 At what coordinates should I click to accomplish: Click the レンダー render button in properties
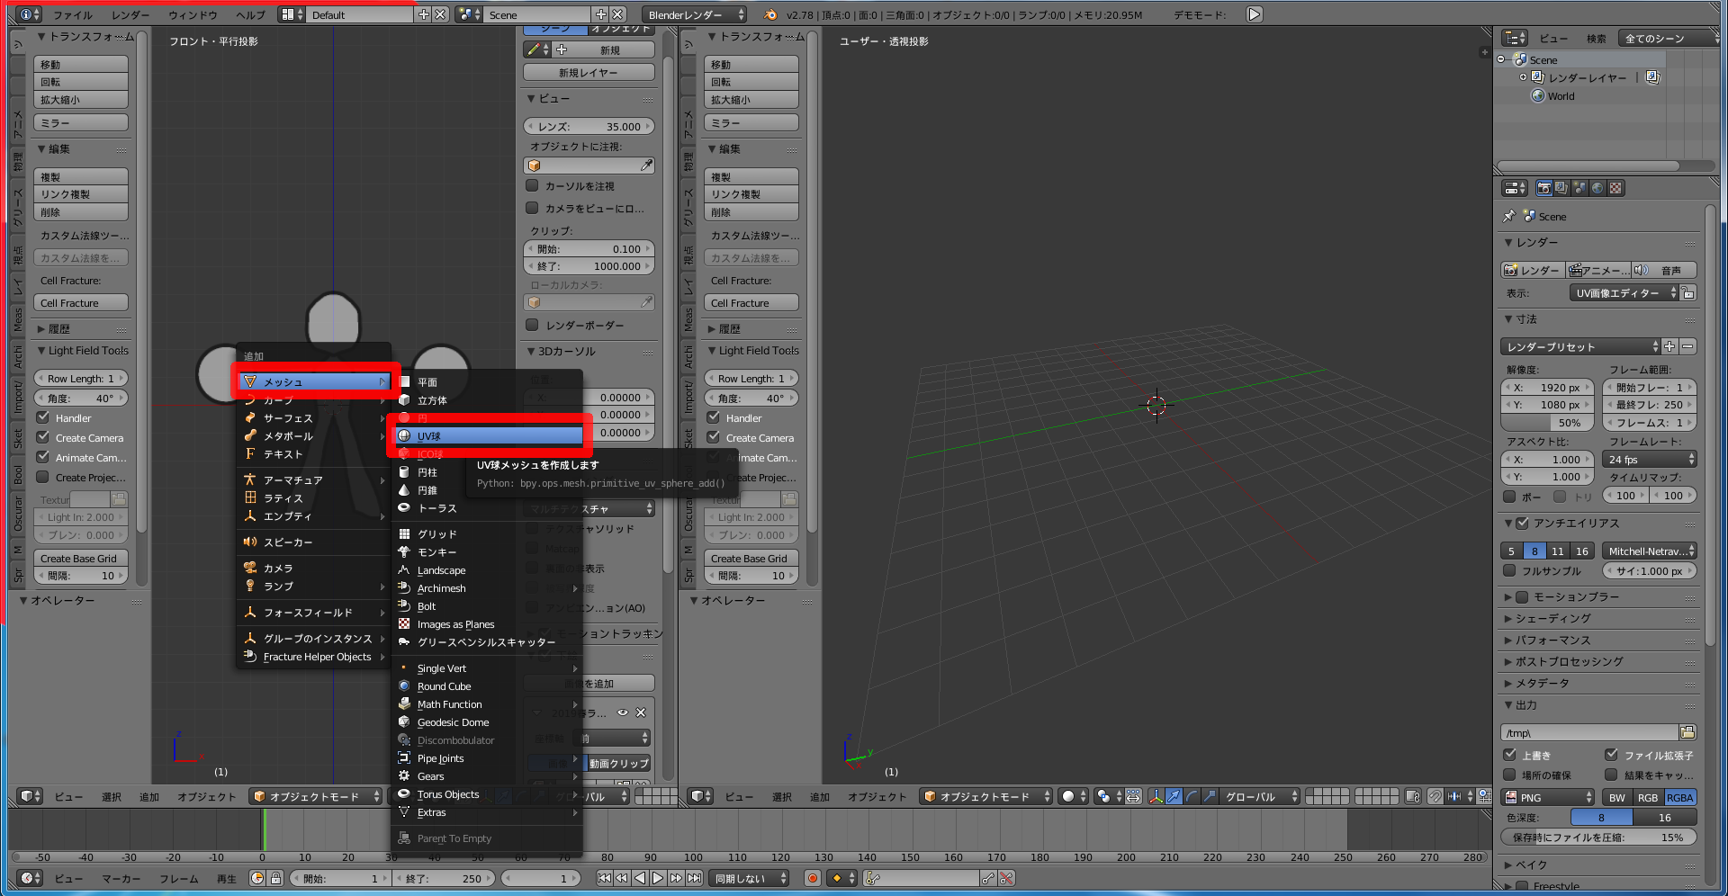pyautogui.click(x=1533, y=270)
